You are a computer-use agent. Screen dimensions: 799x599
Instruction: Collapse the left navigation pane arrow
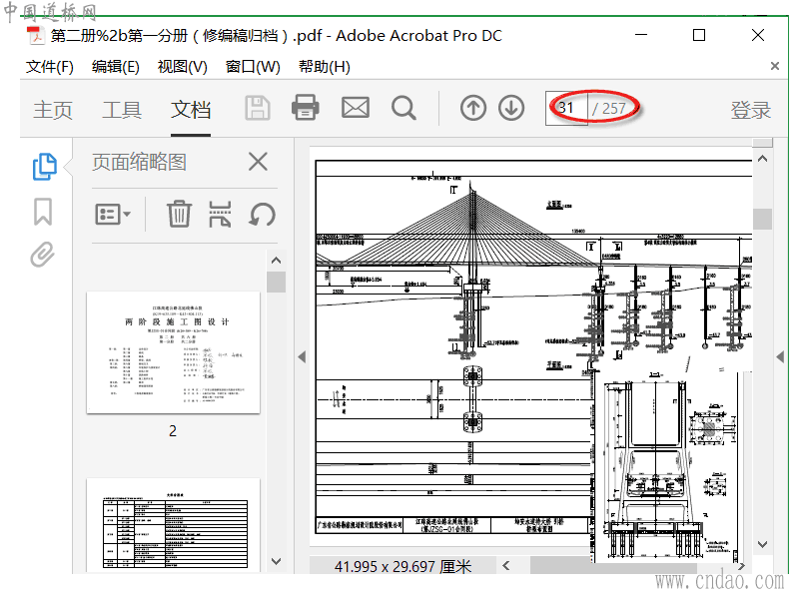pos(302,356)
